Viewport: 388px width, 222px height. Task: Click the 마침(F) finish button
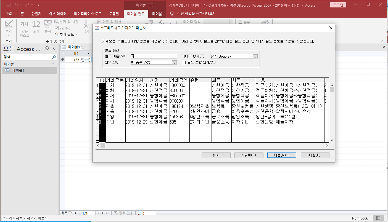pyautogui.click(x=315, y=155)
